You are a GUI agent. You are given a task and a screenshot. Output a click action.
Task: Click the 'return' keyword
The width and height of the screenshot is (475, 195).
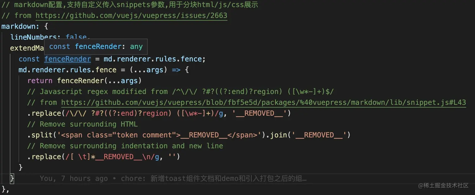[40, 81]
